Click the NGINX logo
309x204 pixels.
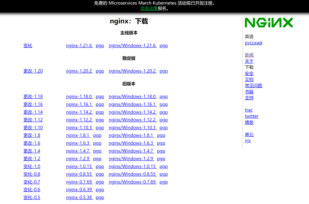click(x=268, y=22)
